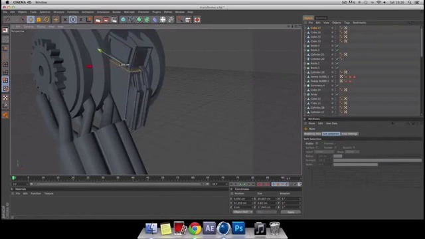Click the blue deformer icon
The height and width of the screenshot is (239, 425).
coord(155,19)
